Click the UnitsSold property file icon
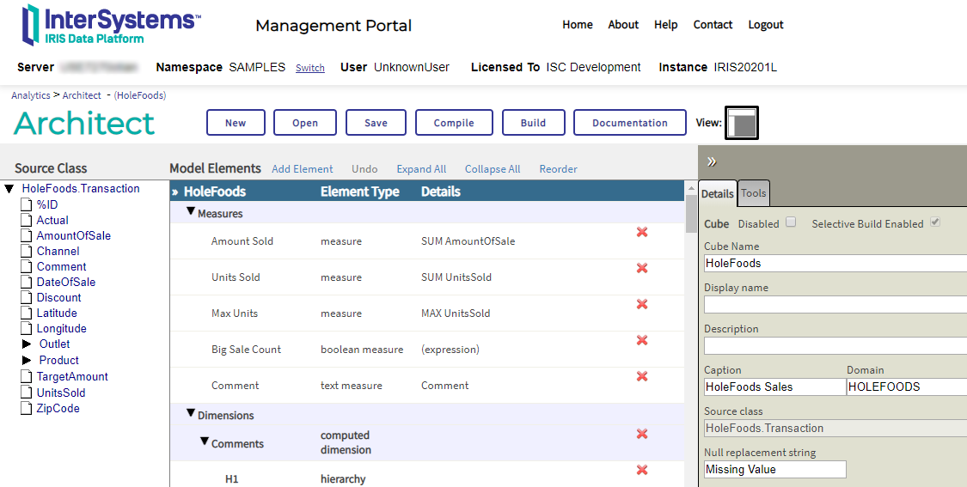 [x=26, y=392]
